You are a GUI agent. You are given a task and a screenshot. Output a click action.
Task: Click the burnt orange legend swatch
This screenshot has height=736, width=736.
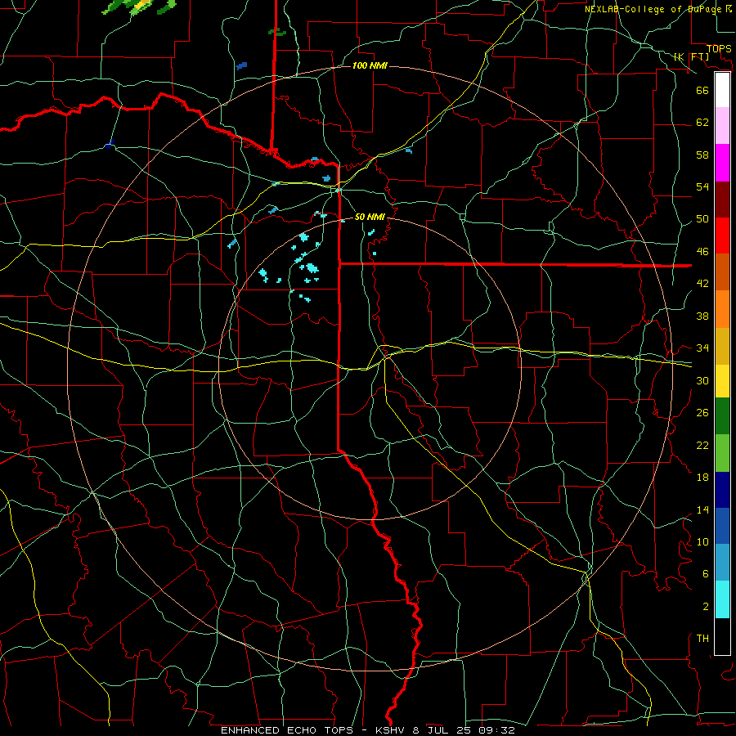click(x=722, y=272)
